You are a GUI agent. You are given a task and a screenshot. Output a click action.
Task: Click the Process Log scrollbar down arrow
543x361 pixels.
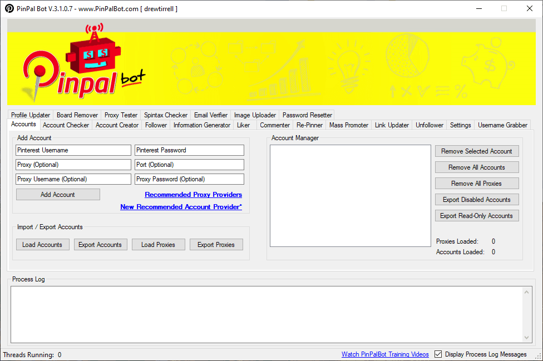click(x=526, y=336)
